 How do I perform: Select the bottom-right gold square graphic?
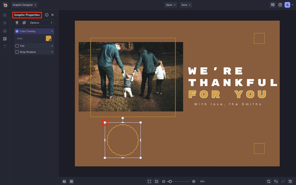click(x=259, y=148)
